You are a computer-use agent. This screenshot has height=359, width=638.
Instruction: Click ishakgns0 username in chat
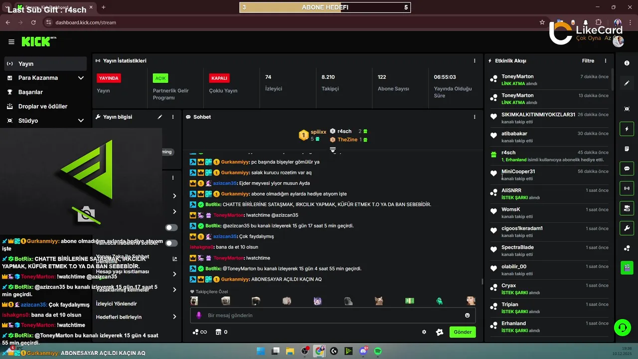pos(202,247)
